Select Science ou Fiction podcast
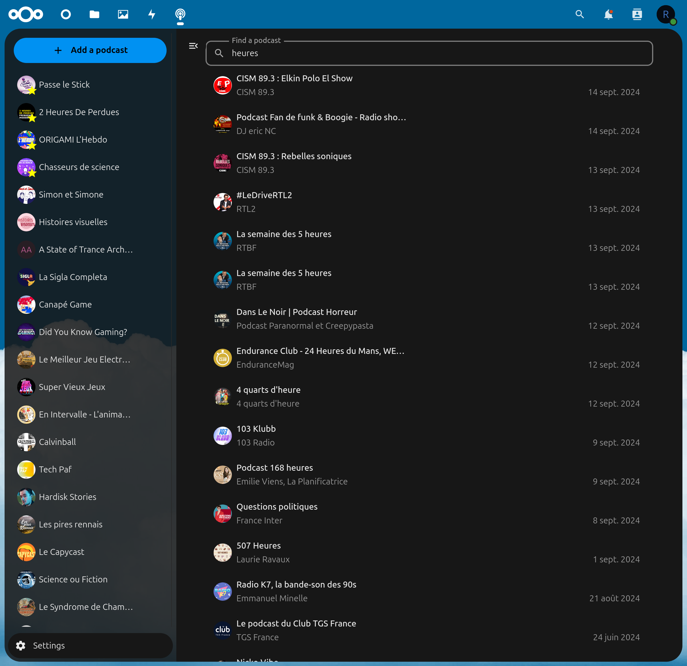 point(90,580)
